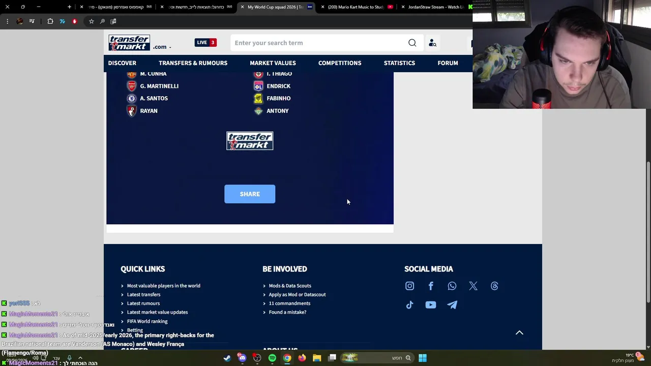Click the blue SHARE button
The height and width of the screenshot is (366, 651).
pos(250,194)
